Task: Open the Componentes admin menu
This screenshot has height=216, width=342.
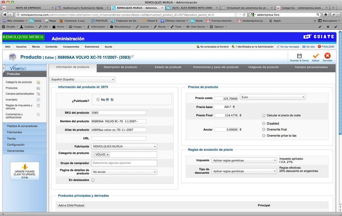Action: pyautogui.click(x=71, y=47)
